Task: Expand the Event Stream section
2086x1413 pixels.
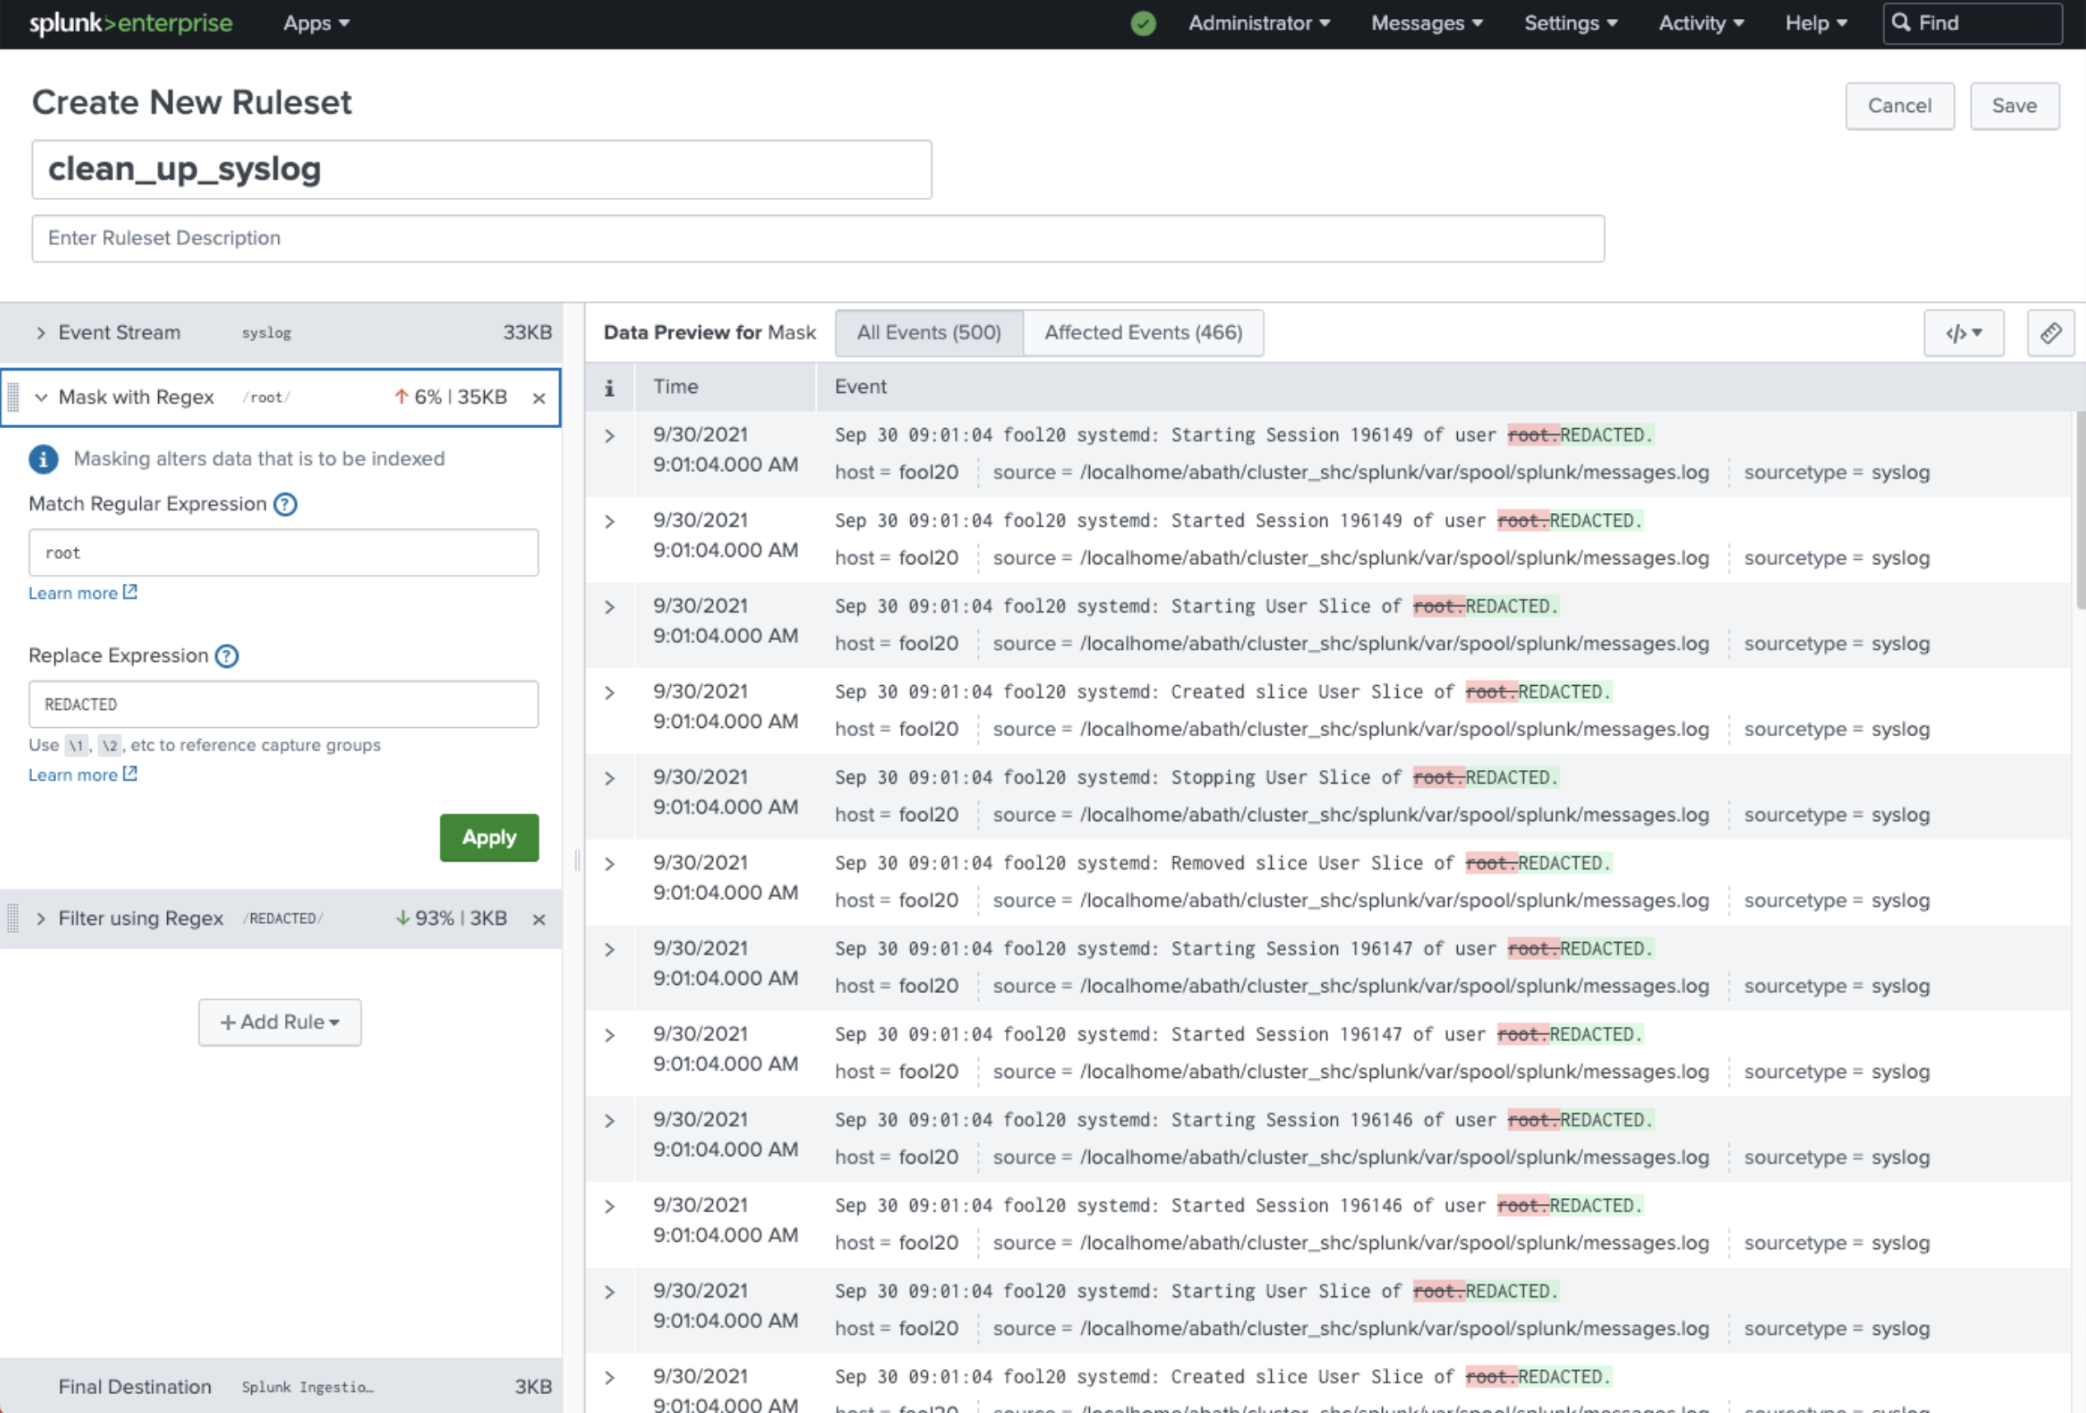Action: (x=40, y=333)
